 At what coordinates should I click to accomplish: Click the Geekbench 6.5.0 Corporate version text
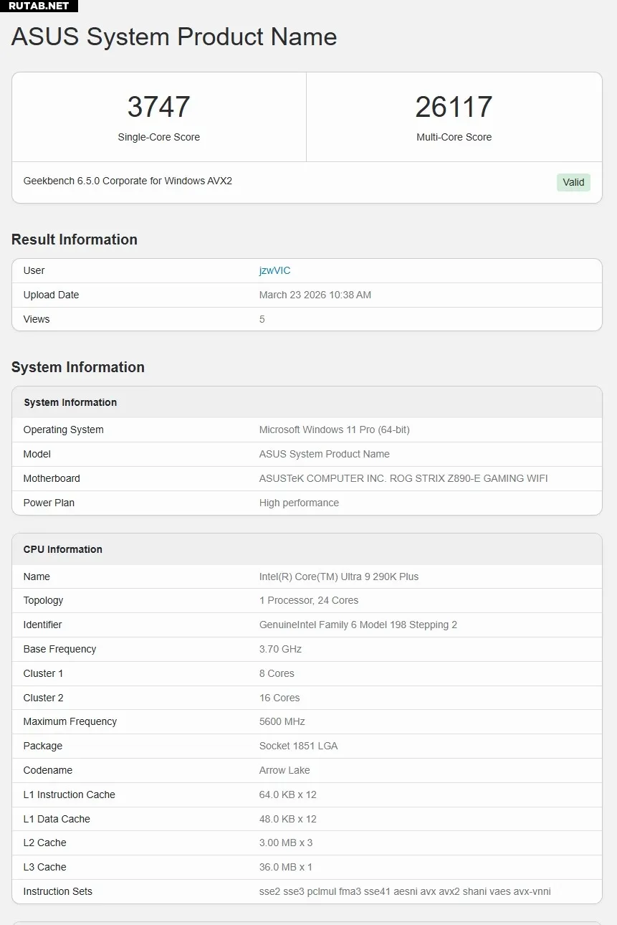coord(128,181)
